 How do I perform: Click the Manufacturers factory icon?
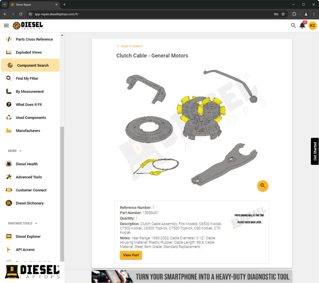(x=9, y=130)
